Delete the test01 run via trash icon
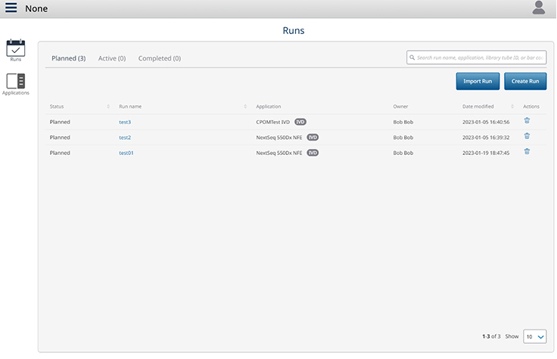Image resolution: width=557 pixels, height=359 pixels. 527,152
